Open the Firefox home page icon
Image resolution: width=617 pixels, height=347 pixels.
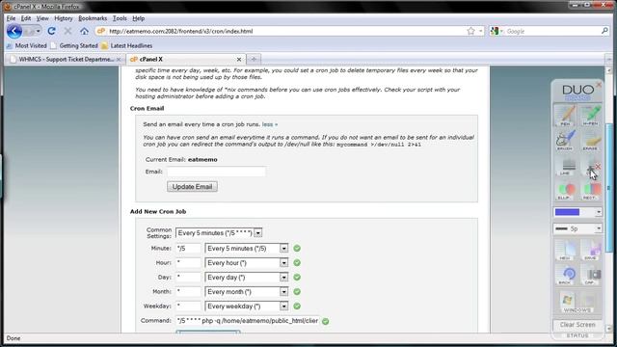[84, 31]
